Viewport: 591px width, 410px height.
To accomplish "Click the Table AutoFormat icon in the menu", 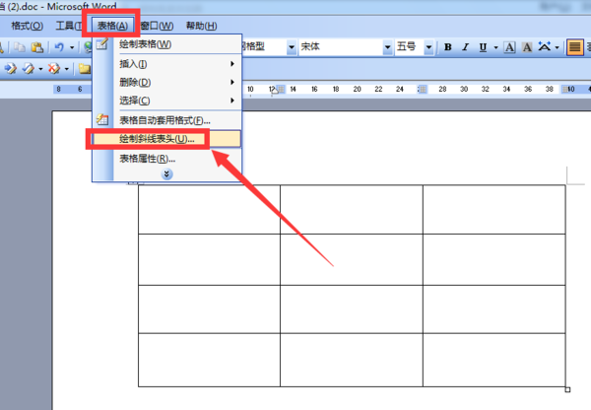I will [x=102, y=120].
